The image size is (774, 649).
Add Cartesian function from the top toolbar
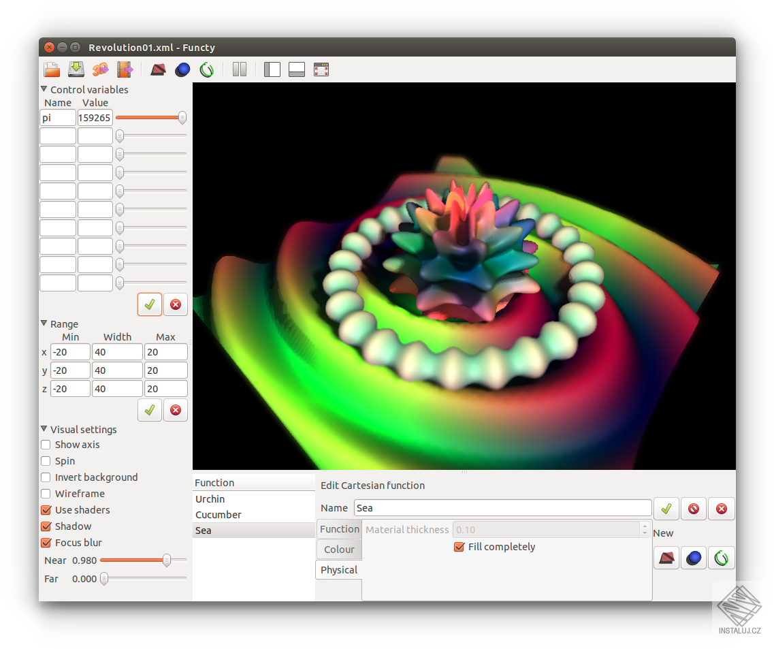[x=158, y=69]
